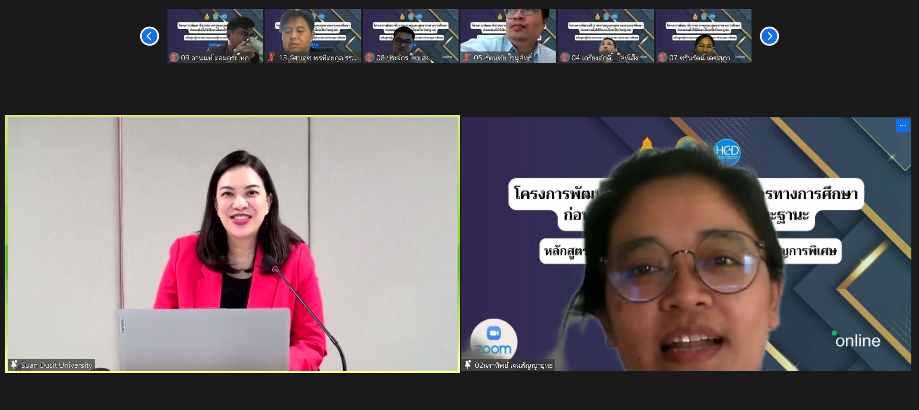Image resolution: width=919 pixels, height=410 pixels.
Task: Click the muted mic icon of participant 08
Action: [369, 57]
